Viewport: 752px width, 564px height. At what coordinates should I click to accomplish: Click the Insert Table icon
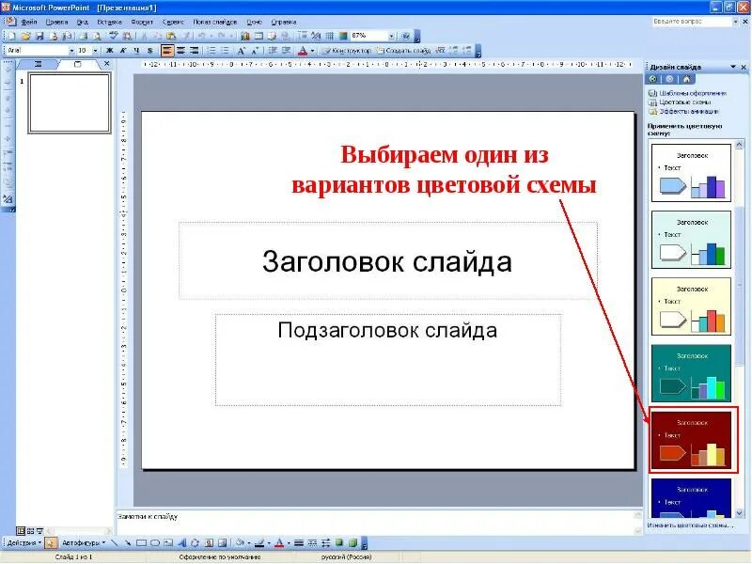(x=259, y=36)
